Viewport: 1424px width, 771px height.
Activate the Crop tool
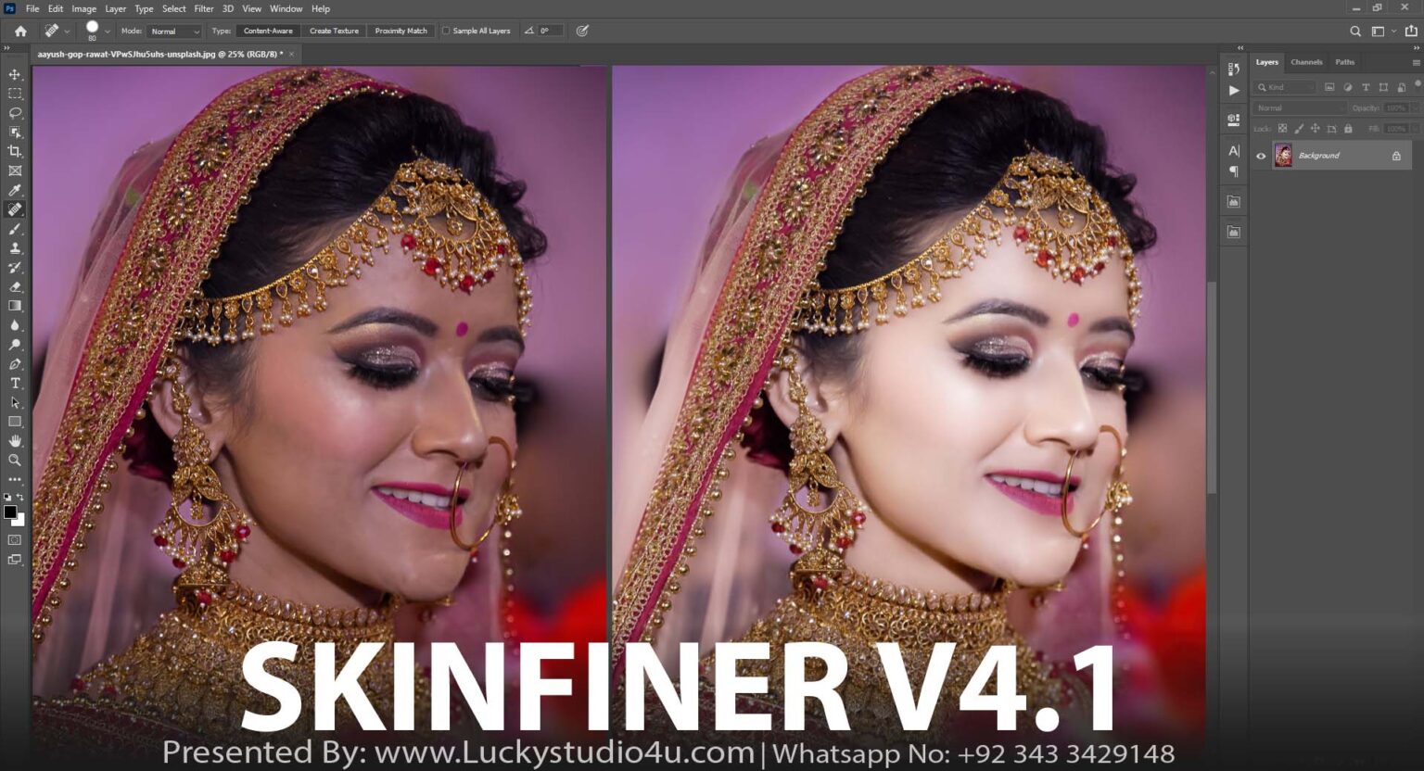pos(15,151)
